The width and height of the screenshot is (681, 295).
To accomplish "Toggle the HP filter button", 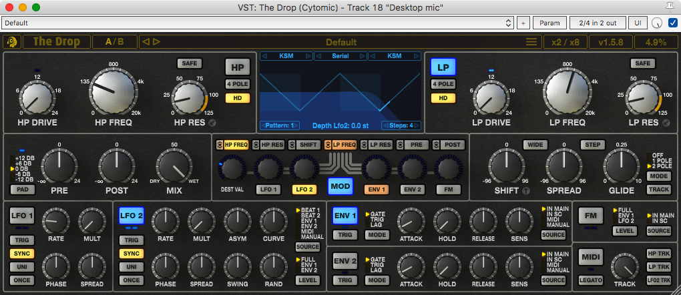I will point(237,67).
